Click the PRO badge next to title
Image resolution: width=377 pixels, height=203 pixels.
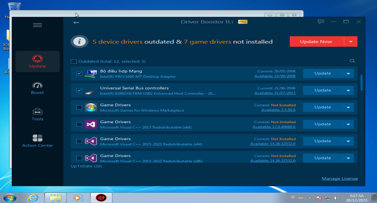click(243, 22)
